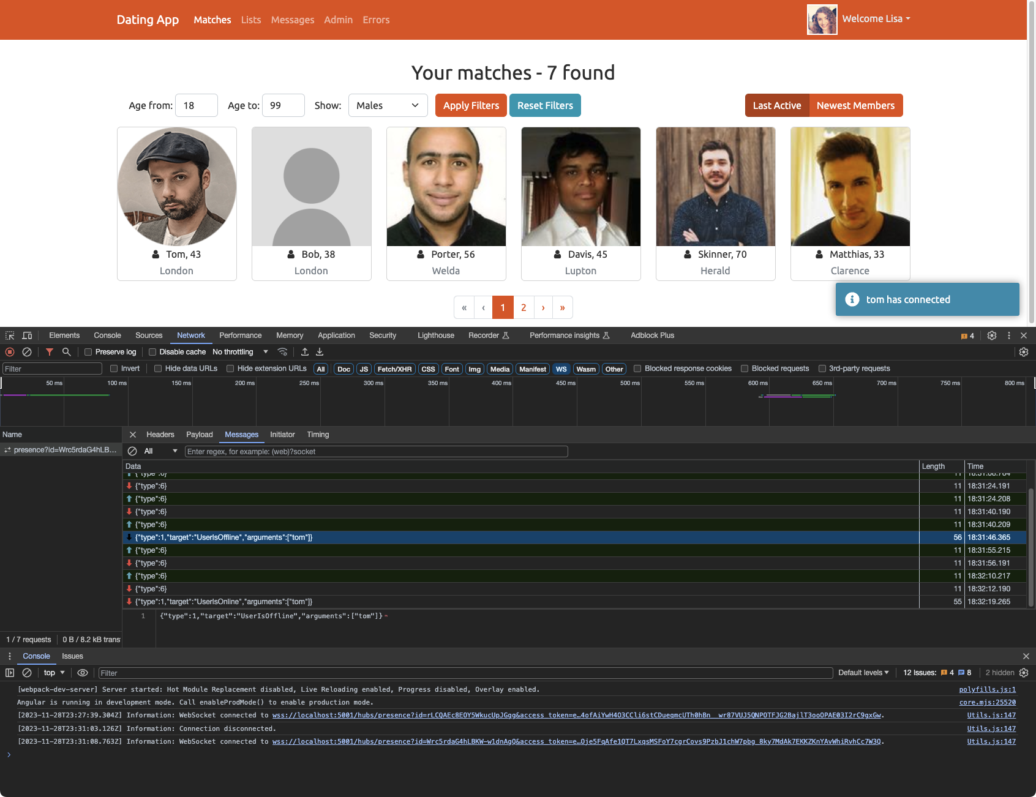Viewport: 1036px width, 797px height.
Task: Select the presence WebSocket request
Action: pos(61,450)
